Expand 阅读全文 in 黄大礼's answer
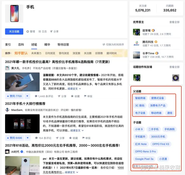The height and width of the screenshot is (175, 185). (74, 89)
